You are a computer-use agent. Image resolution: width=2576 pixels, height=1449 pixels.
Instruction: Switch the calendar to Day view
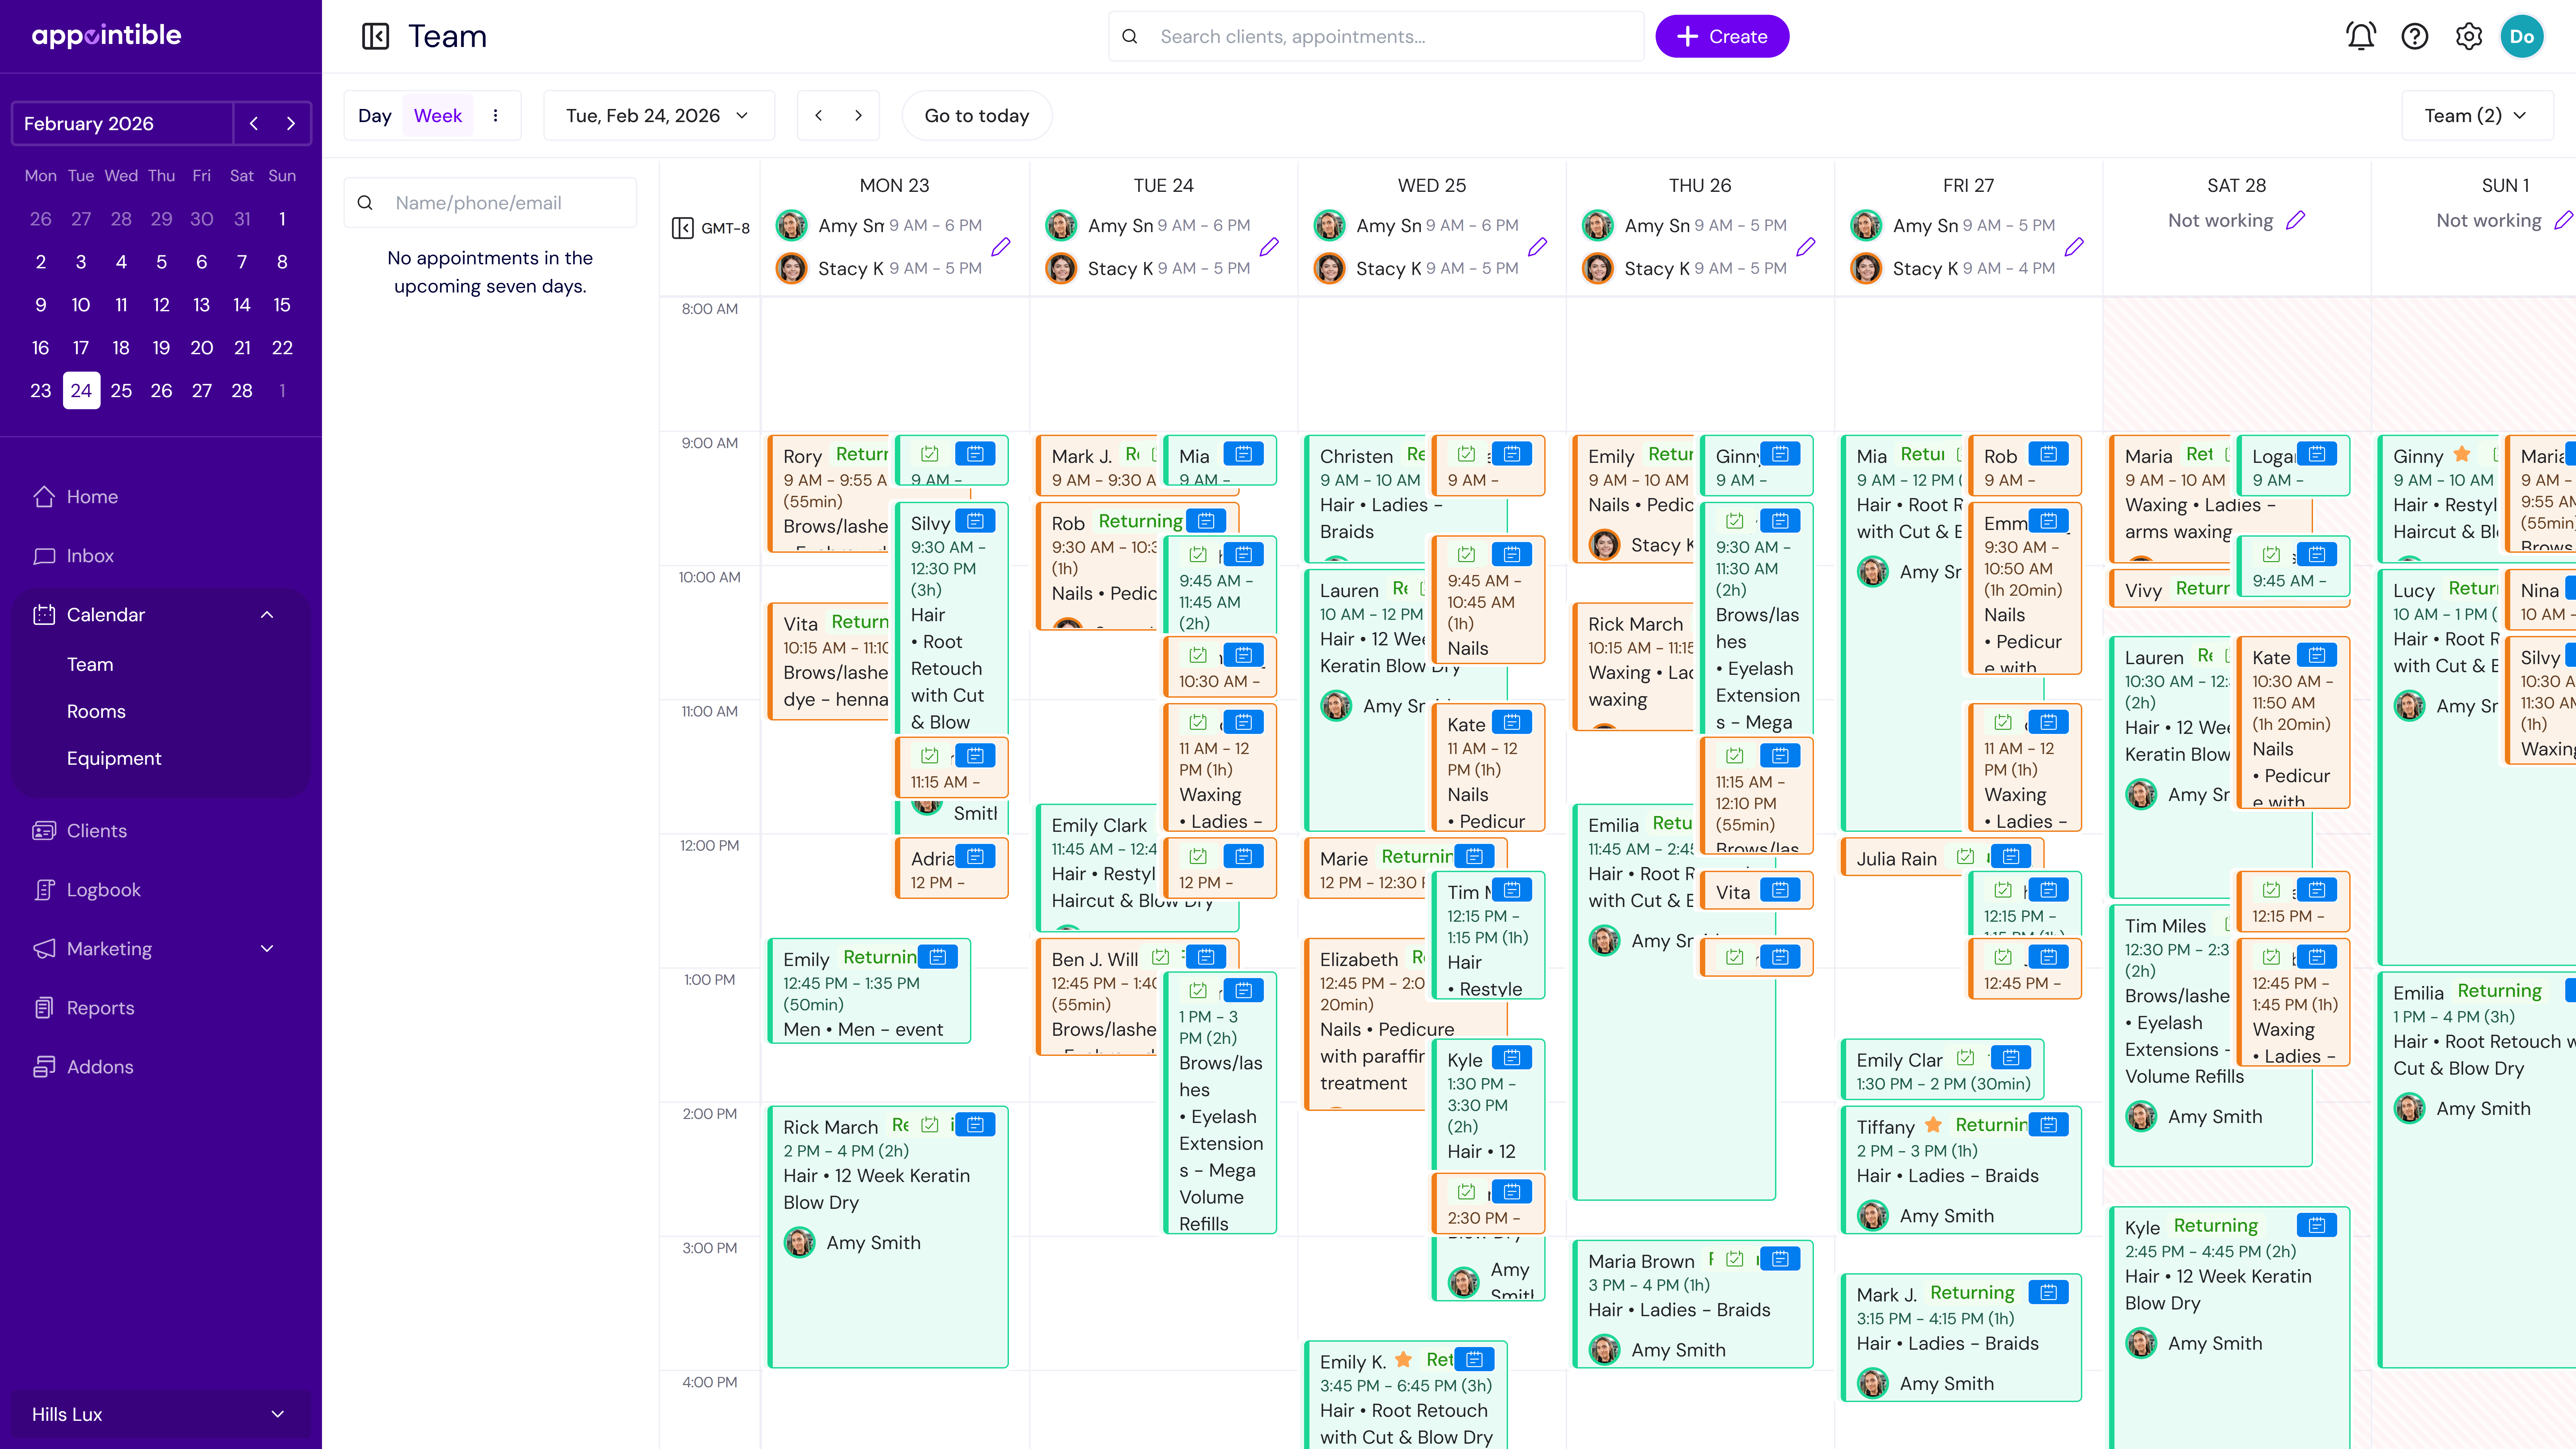tap(374, 115)
